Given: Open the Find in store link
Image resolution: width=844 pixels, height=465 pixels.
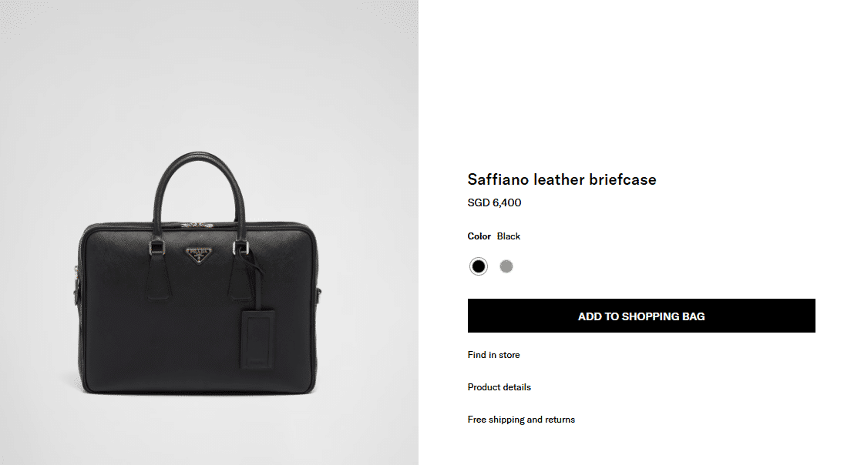Looking at the screenshot, I should (x=493, y=355).
